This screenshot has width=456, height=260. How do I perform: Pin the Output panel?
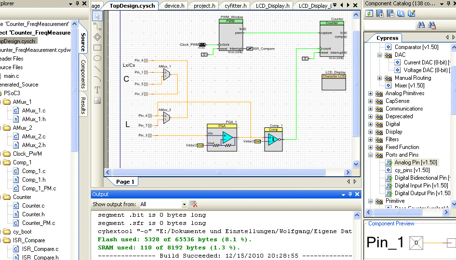[x=350, y=194]
